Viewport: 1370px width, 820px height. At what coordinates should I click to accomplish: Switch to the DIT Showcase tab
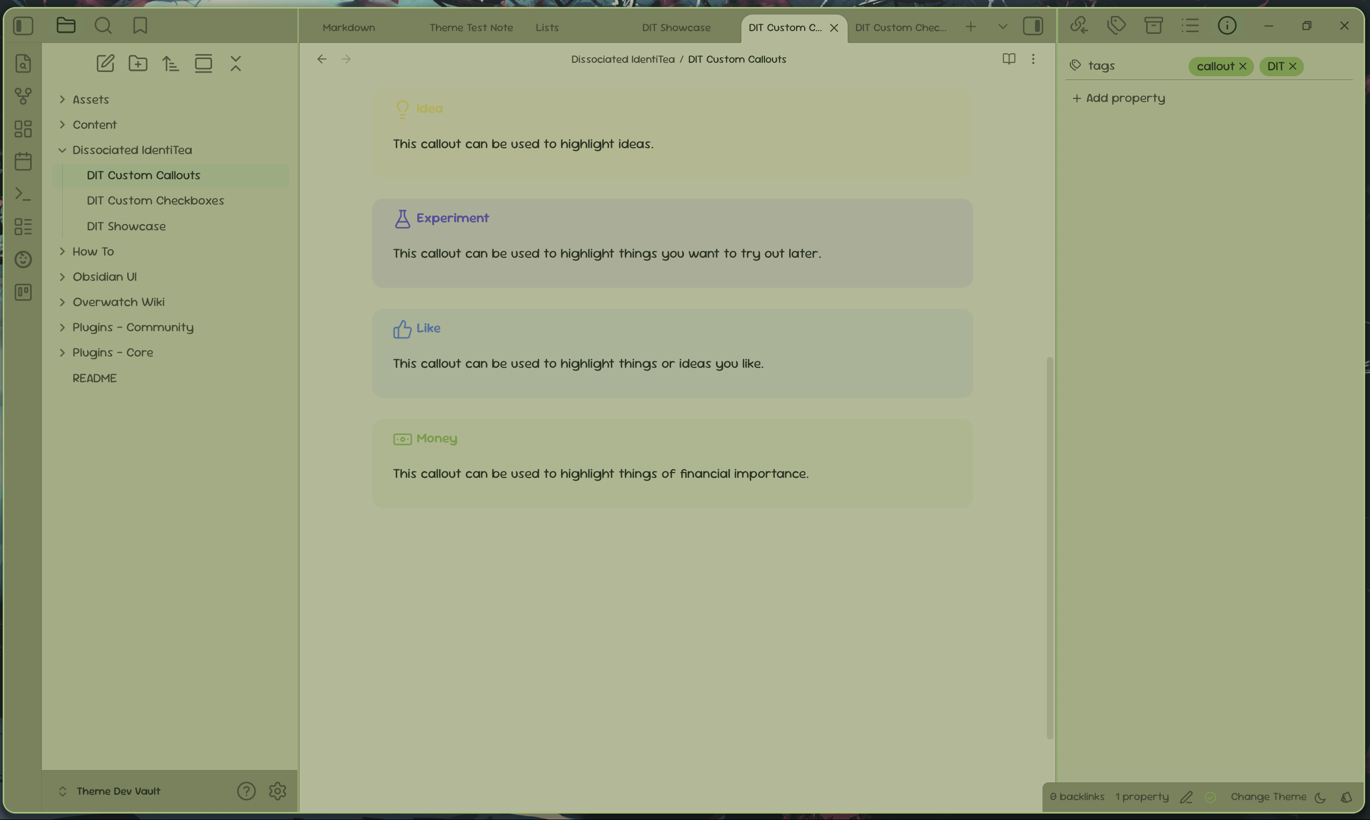coord(676,27)
